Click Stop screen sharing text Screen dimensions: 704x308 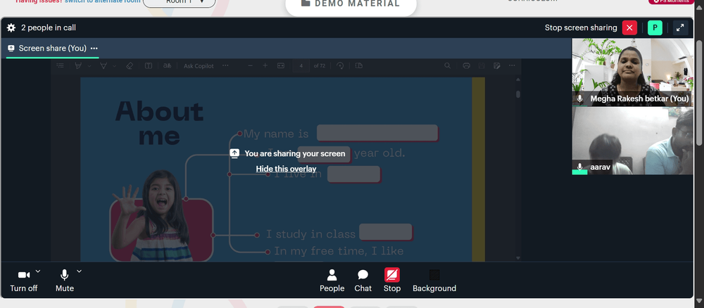point(581,28)
